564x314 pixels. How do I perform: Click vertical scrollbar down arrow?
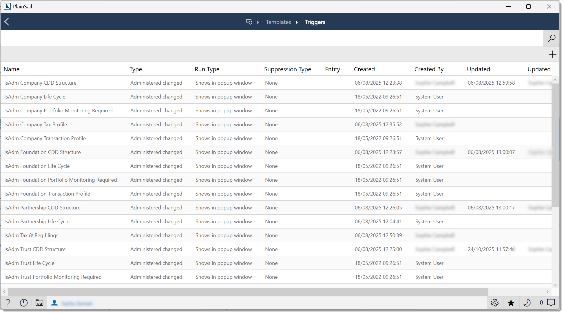[x=555, y=285]
